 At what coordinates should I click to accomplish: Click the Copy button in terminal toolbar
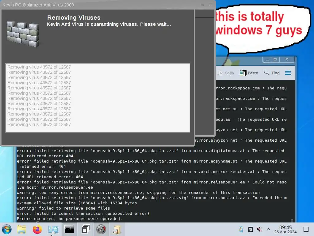[226, 73]
